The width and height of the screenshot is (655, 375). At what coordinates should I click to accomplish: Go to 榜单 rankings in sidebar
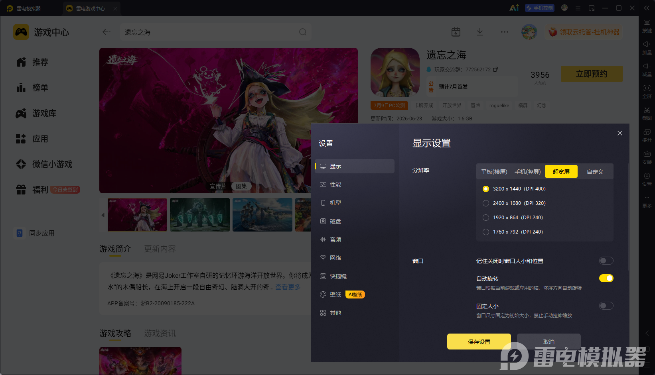pos(32,88)
